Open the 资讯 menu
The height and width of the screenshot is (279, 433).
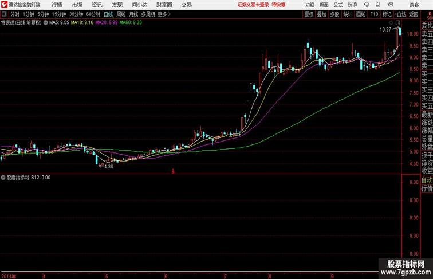[x=97, y=5]
